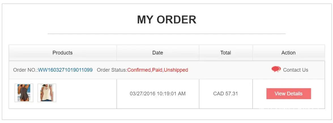Click the Total column header

226,53
